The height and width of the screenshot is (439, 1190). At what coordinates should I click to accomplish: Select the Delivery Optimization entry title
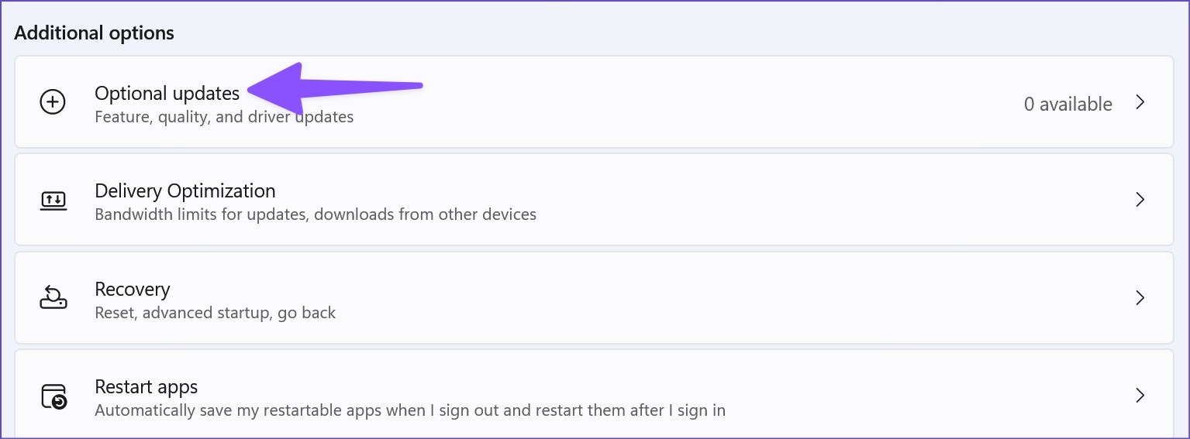click(185, 191)
